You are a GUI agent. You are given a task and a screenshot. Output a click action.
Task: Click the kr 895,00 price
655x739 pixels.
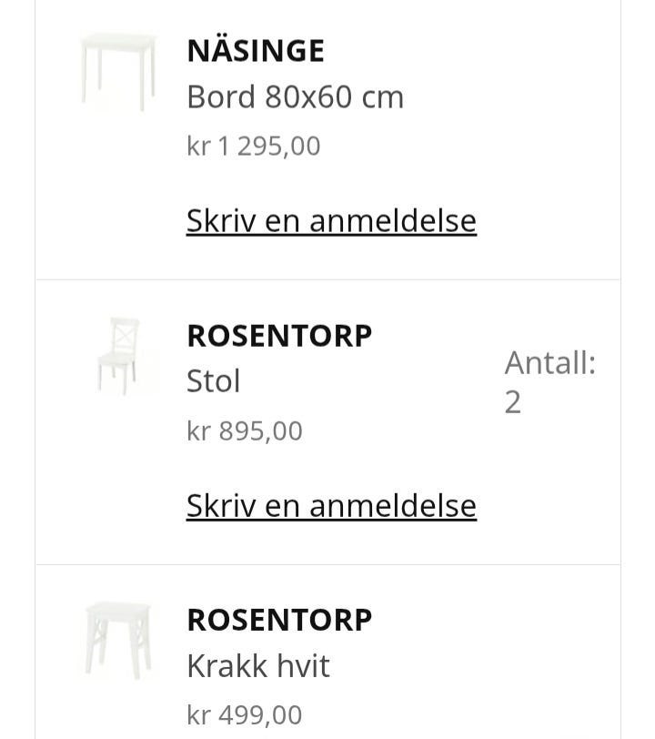click(x=245, y=430)
